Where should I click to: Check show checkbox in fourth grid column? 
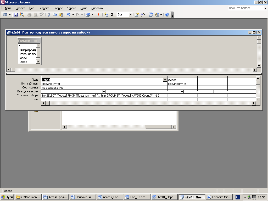pyautogui.click(x=242, y=92)
